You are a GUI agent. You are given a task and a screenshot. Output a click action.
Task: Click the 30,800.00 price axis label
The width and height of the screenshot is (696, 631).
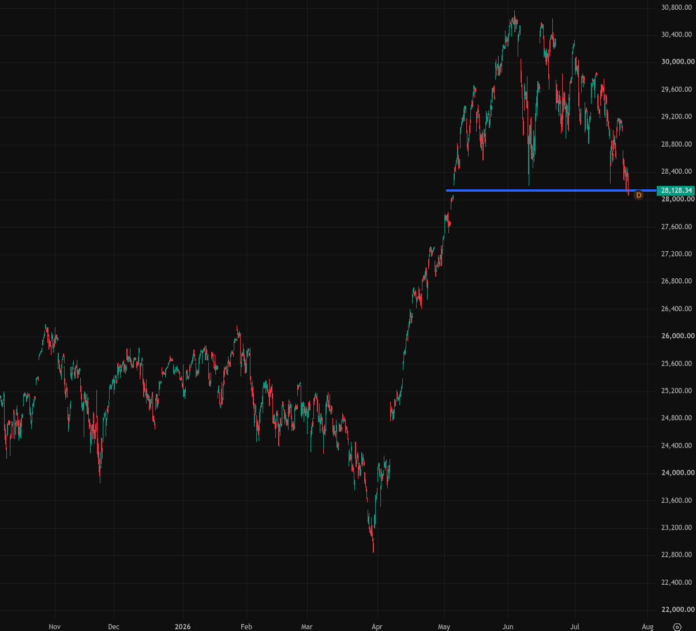676,8
